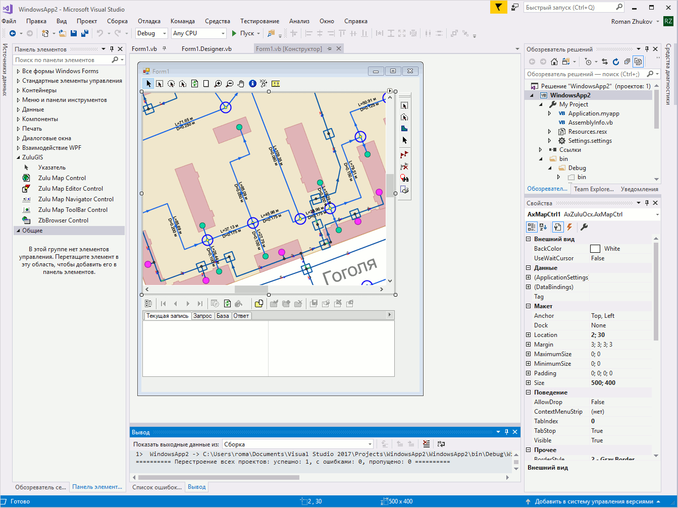Expand the Ссылки node in solution tree
Image resolution: width=678 pixels, height=508 pixels.
pos(541,150)
